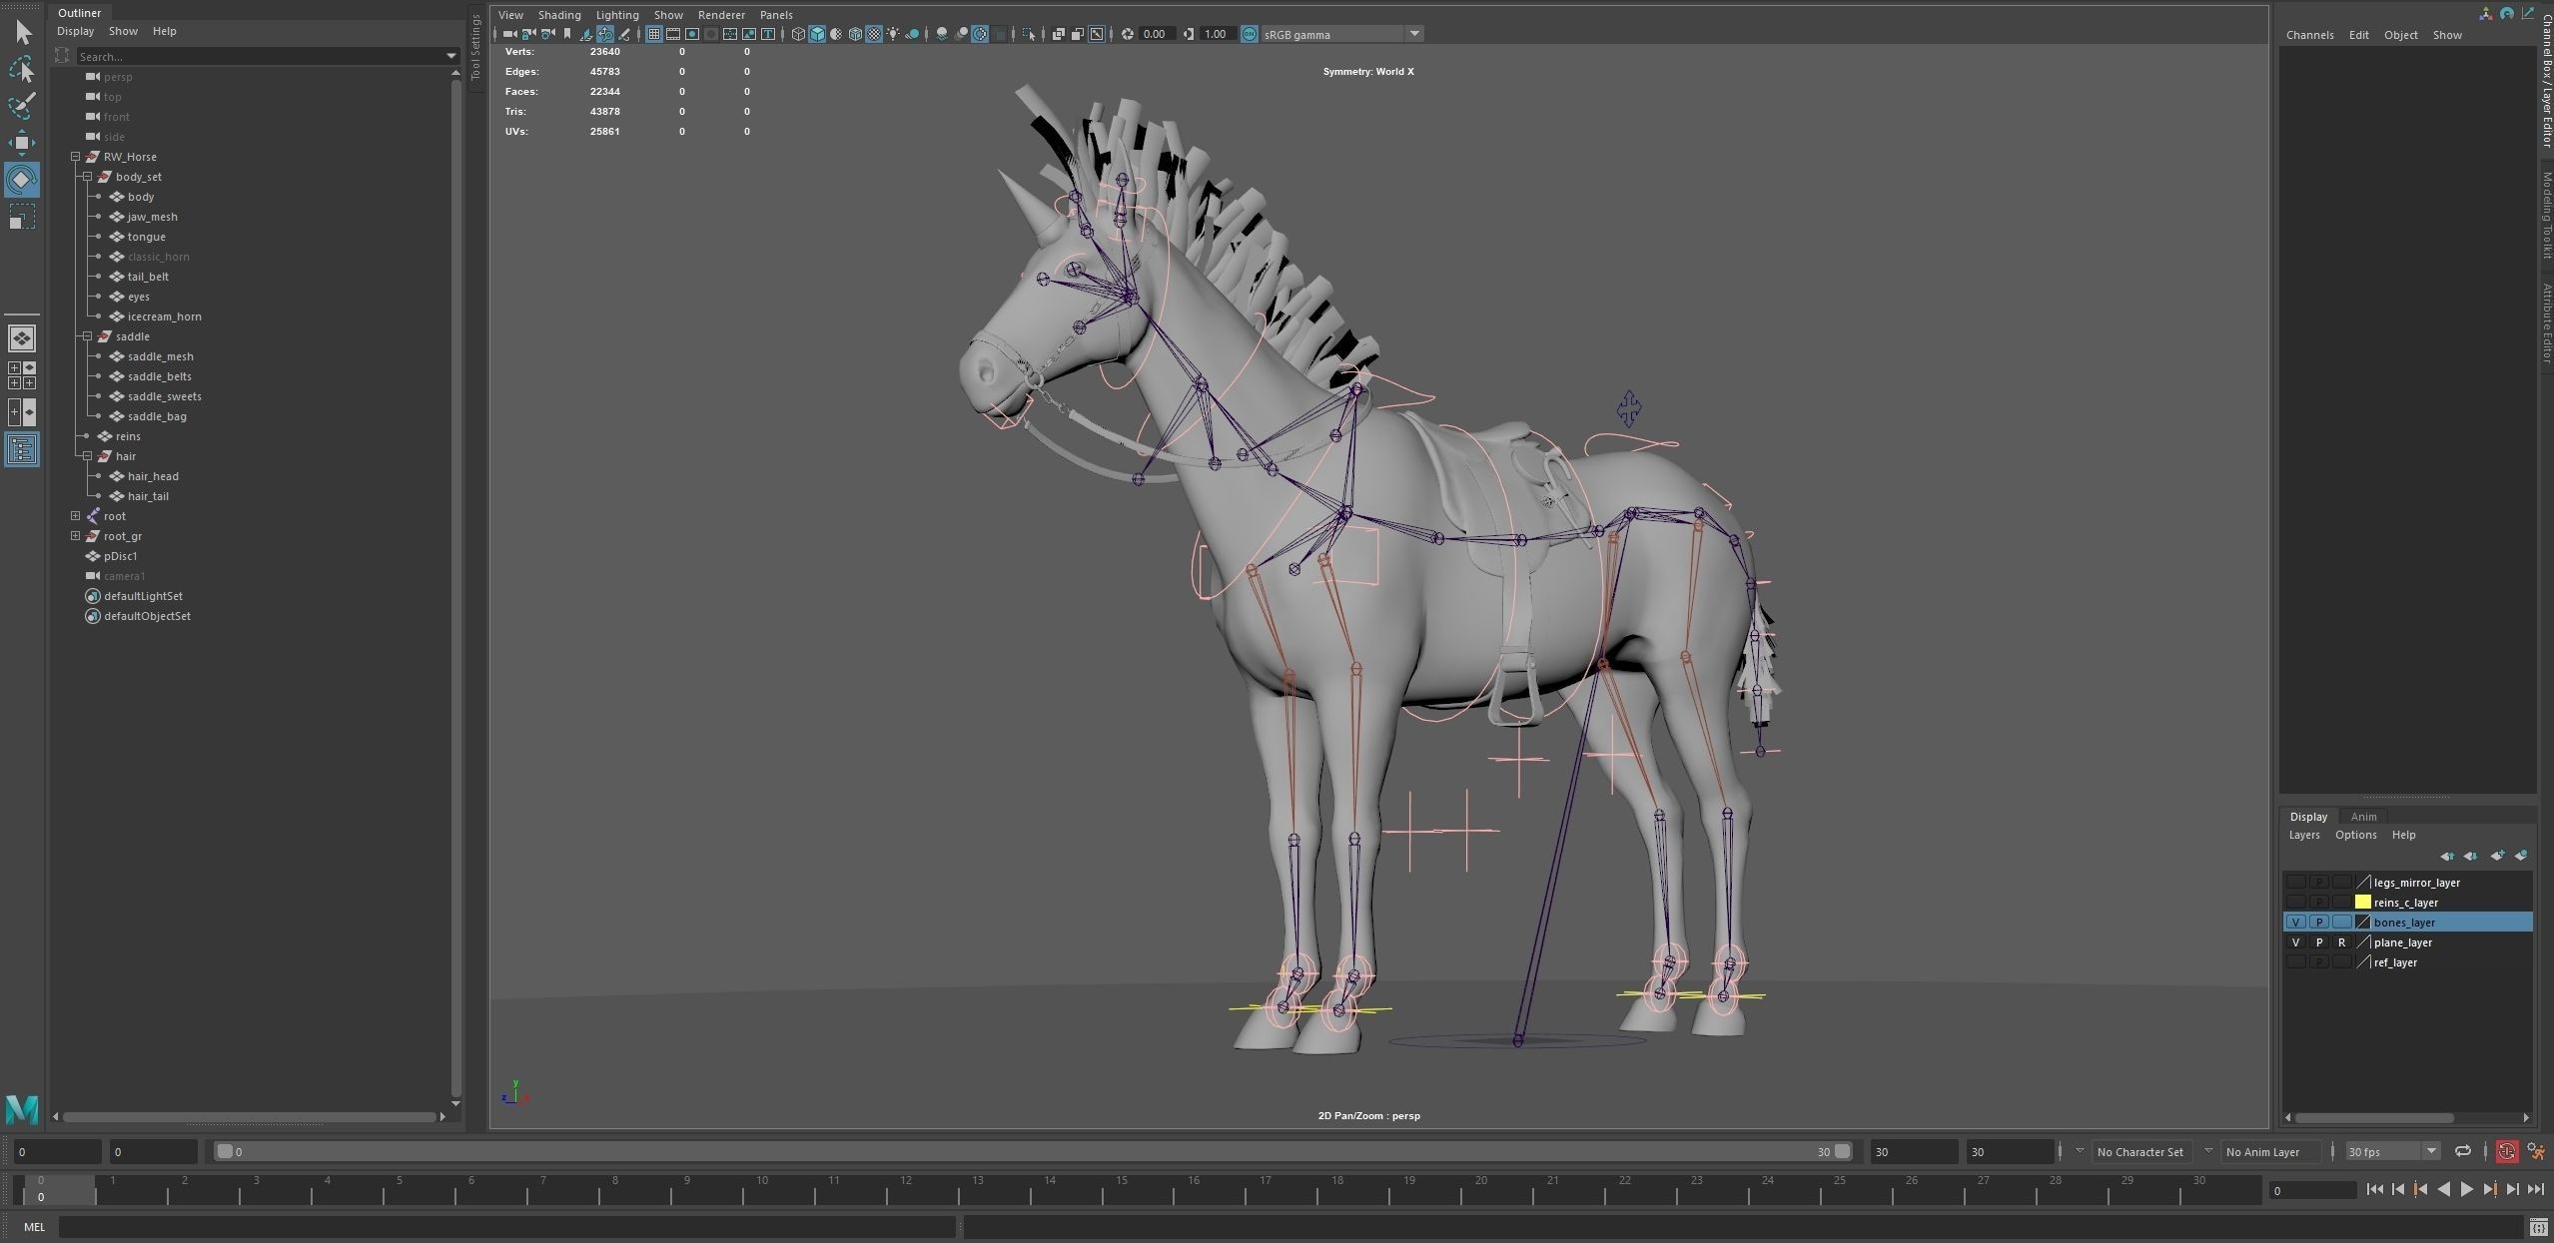Viewport: 2554px width, 1243px height.
Task: Toggle wireframe on shaded icon
Action: point(855,34)
